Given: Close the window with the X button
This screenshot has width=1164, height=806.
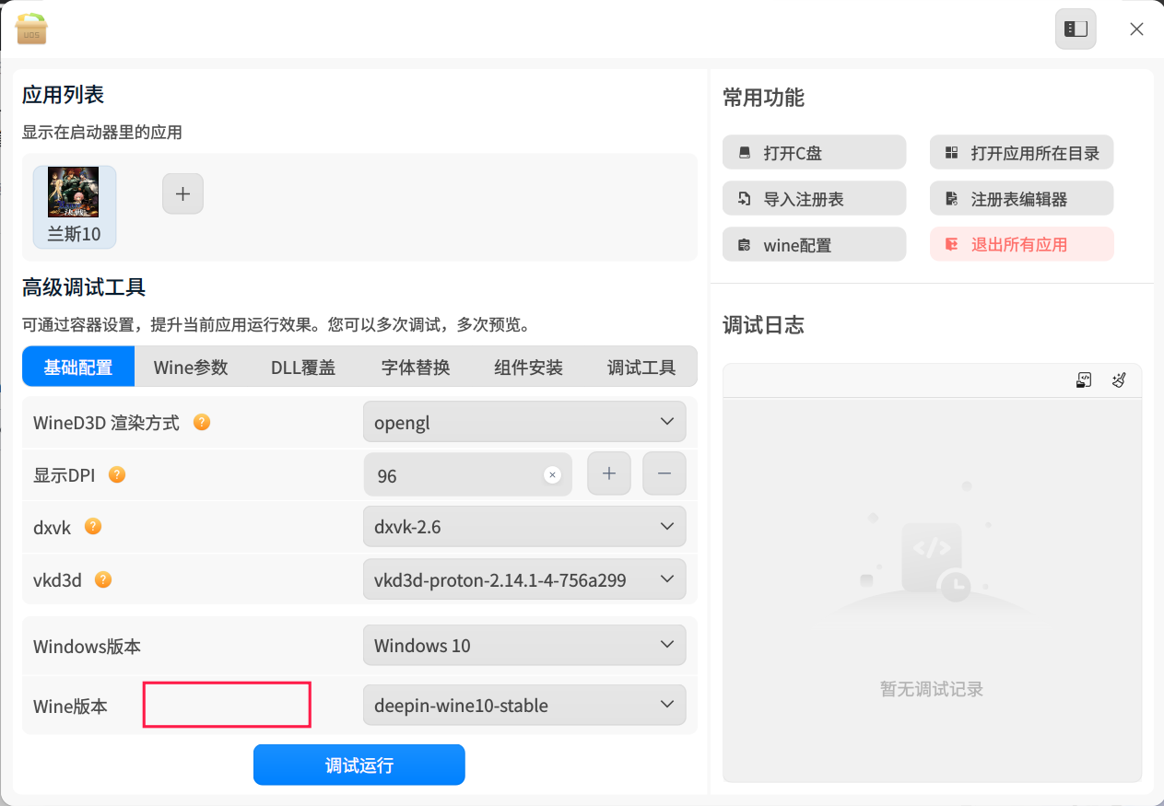Looking at the screenshot, I should [x=1136, y=29].
